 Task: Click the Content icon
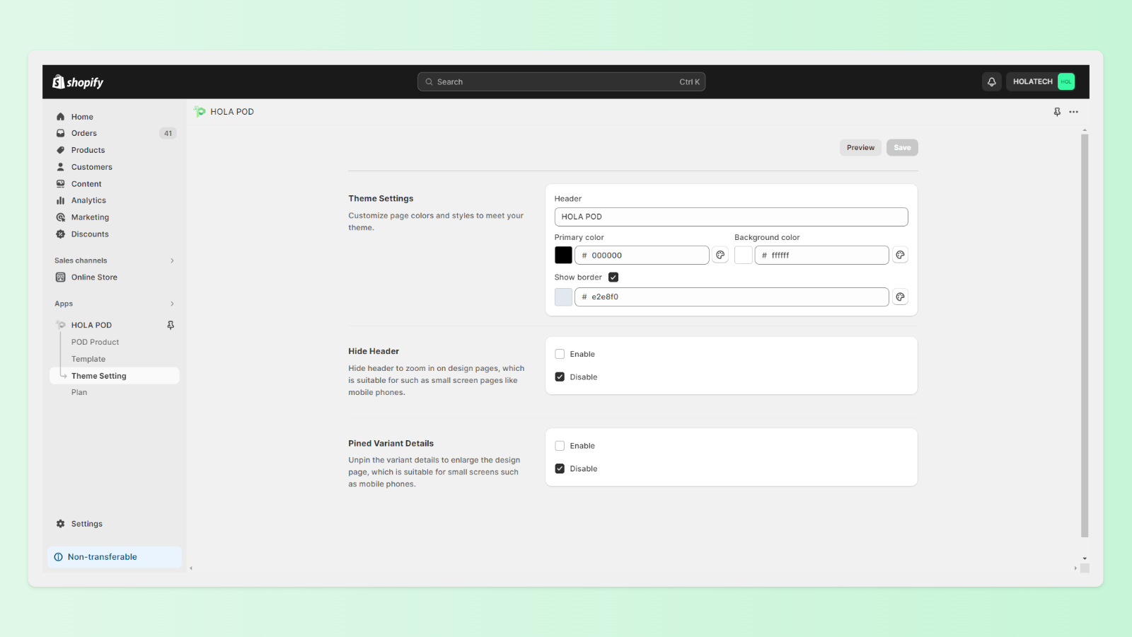[x=61, y=184]
